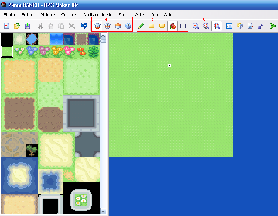The image size is (278, 216).
Task: Click the Delete X icon
Action: pos(72,26)
